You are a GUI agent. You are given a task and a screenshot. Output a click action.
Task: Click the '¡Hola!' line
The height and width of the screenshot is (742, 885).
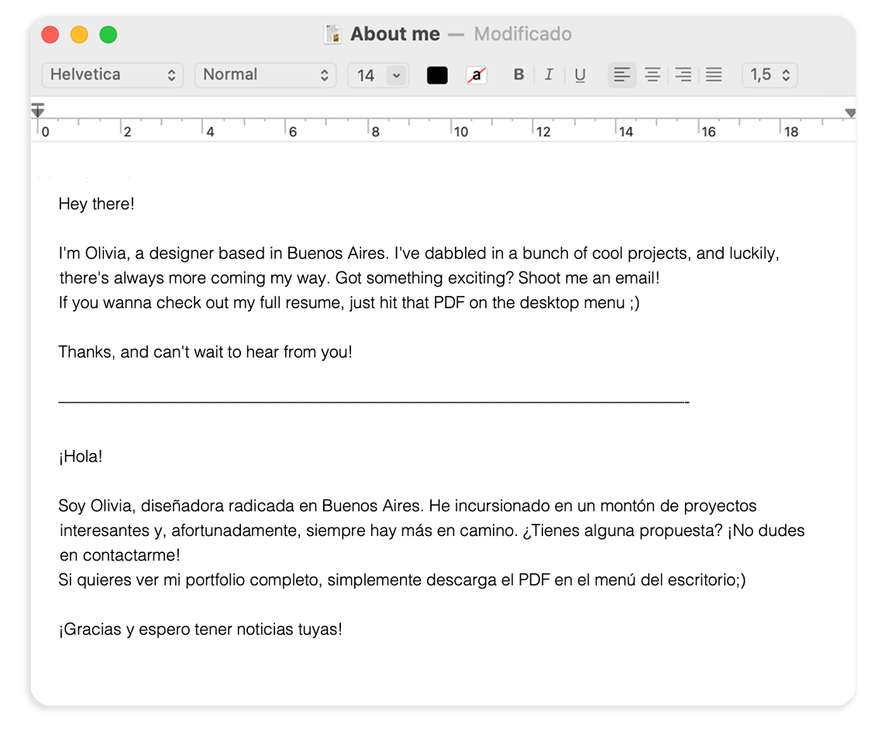coord(81,456)
